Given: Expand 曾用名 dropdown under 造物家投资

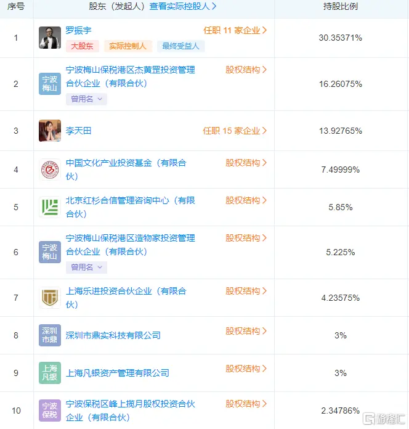Looking at the screenshot, I should point(86,267).
